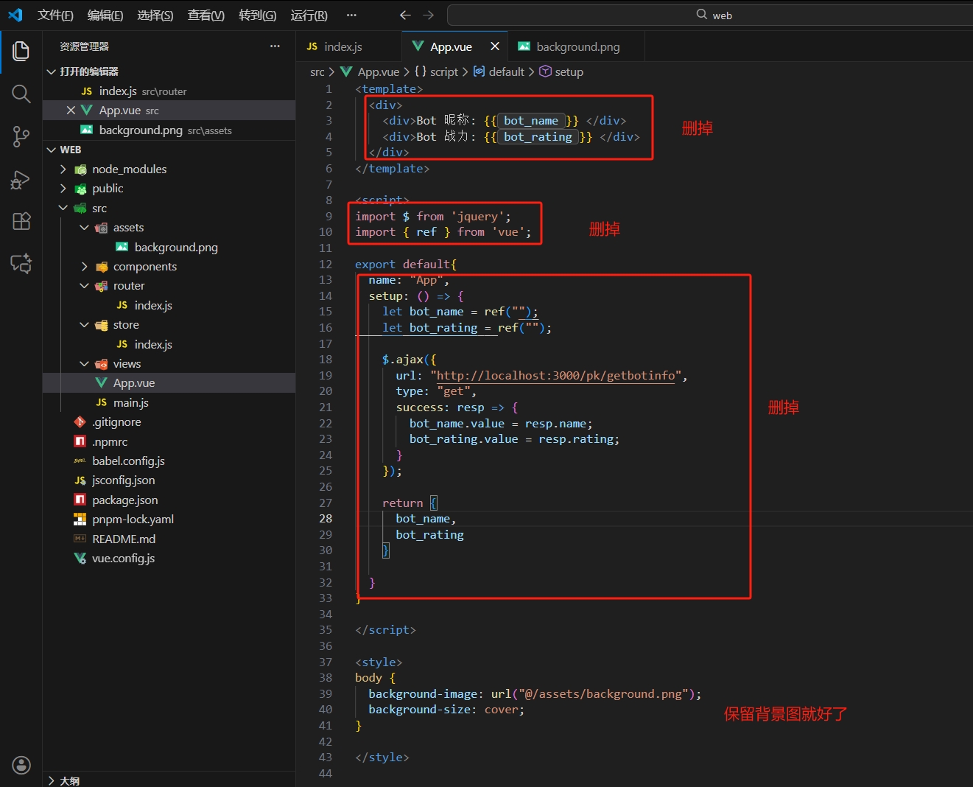Viewport: 973px width, 787px height.
Task: Open the 文件(F) menu
Action: point(55,15)
